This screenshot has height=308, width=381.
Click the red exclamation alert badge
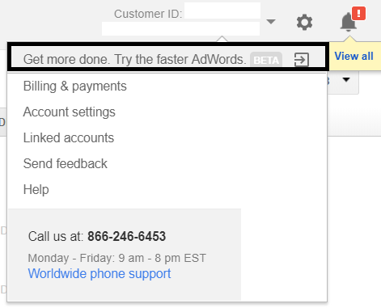[x=359, y=14]
